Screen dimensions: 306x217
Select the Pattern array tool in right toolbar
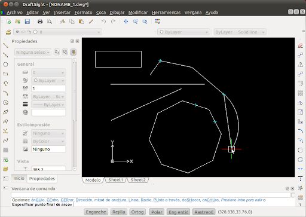tap(301, 93)
